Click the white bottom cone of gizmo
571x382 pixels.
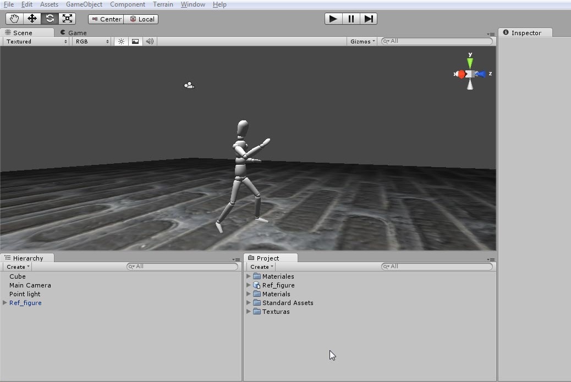pyautogui.click(x=470, y=85)
